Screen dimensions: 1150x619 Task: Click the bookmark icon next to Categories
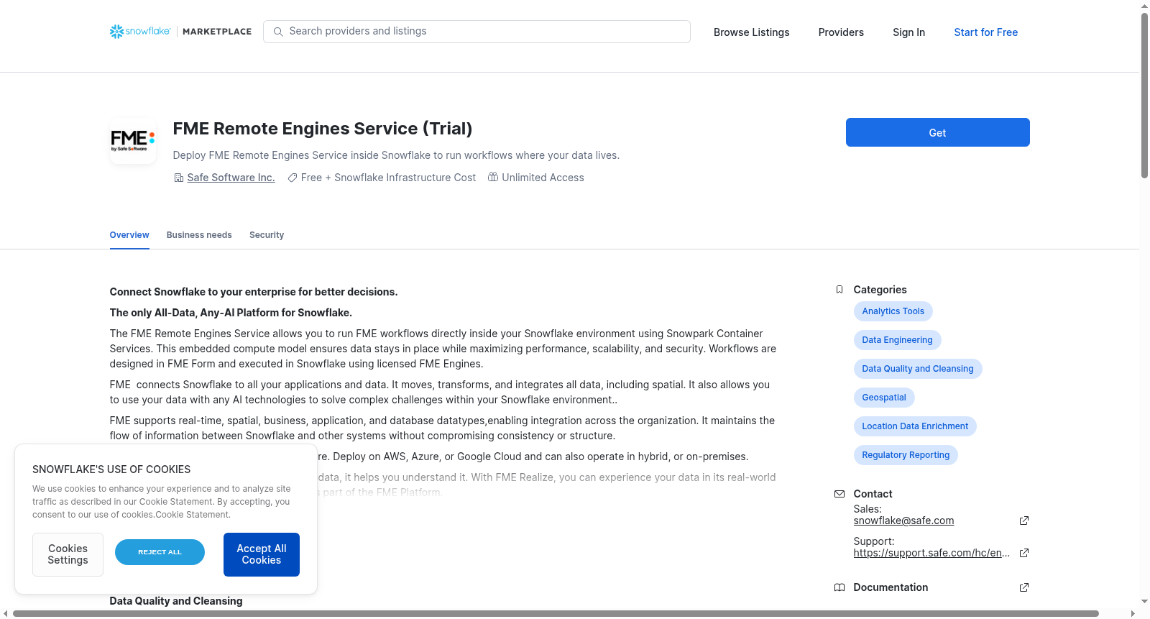pos(839,290)
